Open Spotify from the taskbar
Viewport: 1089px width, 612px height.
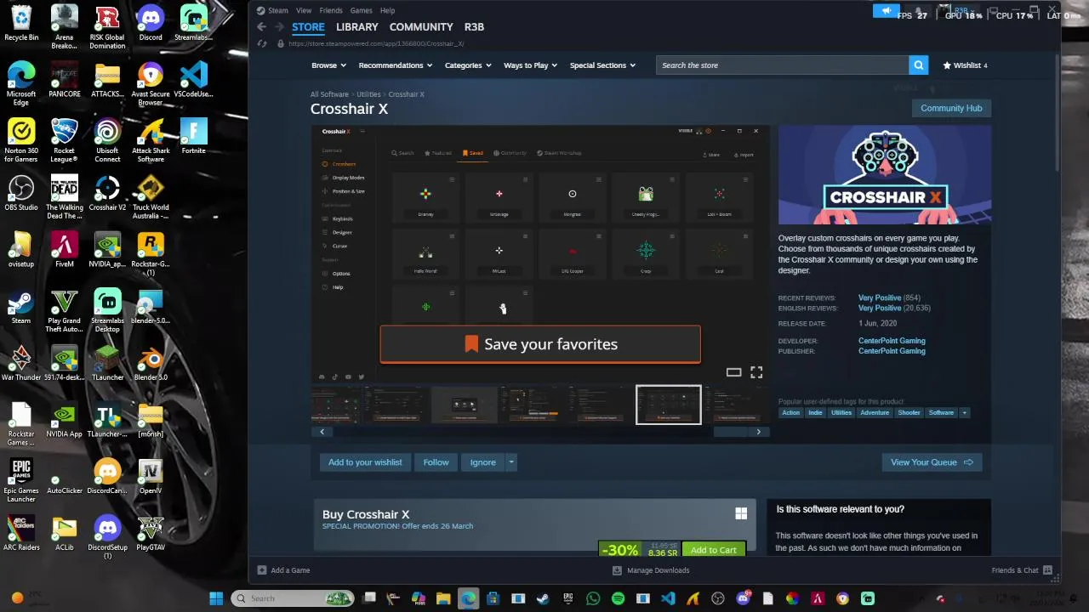pos(618,598)
